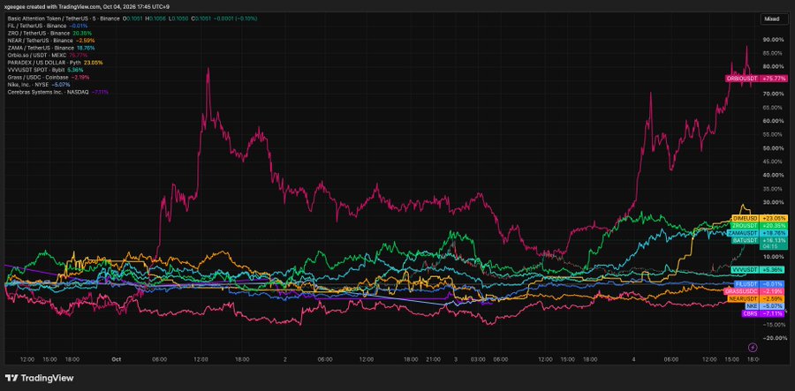Click the 90.00% scale label
This screenshot has width=795, height=391.
point(773,40)
